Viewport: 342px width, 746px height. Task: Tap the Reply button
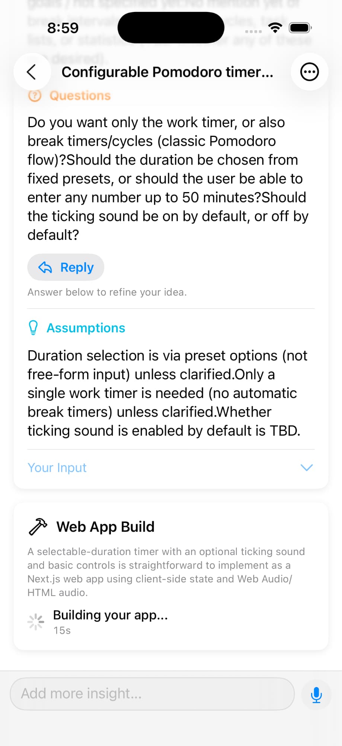coord(66,267)
